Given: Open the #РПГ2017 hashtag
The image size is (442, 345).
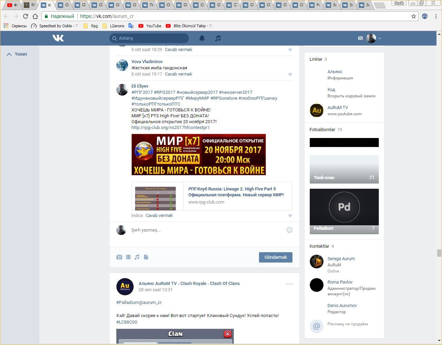Looking at the screenshot, I should 142,92.
